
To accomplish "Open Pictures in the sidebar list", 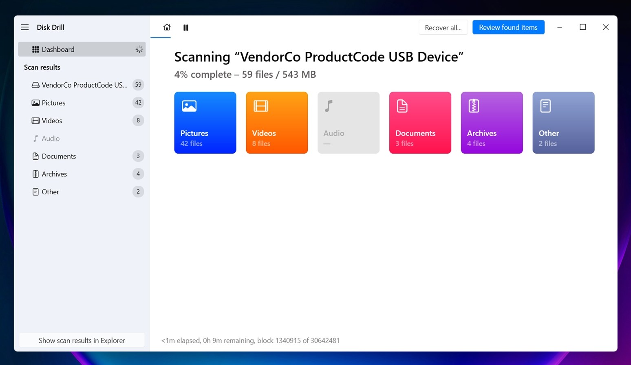I will coord(54,103).
